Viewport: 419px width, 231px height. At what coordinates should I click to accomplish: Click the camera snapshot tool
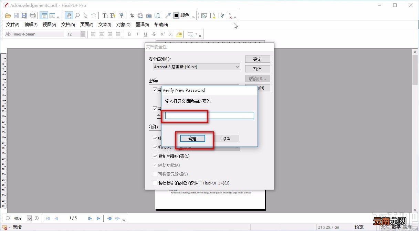[x=149, y=16]
